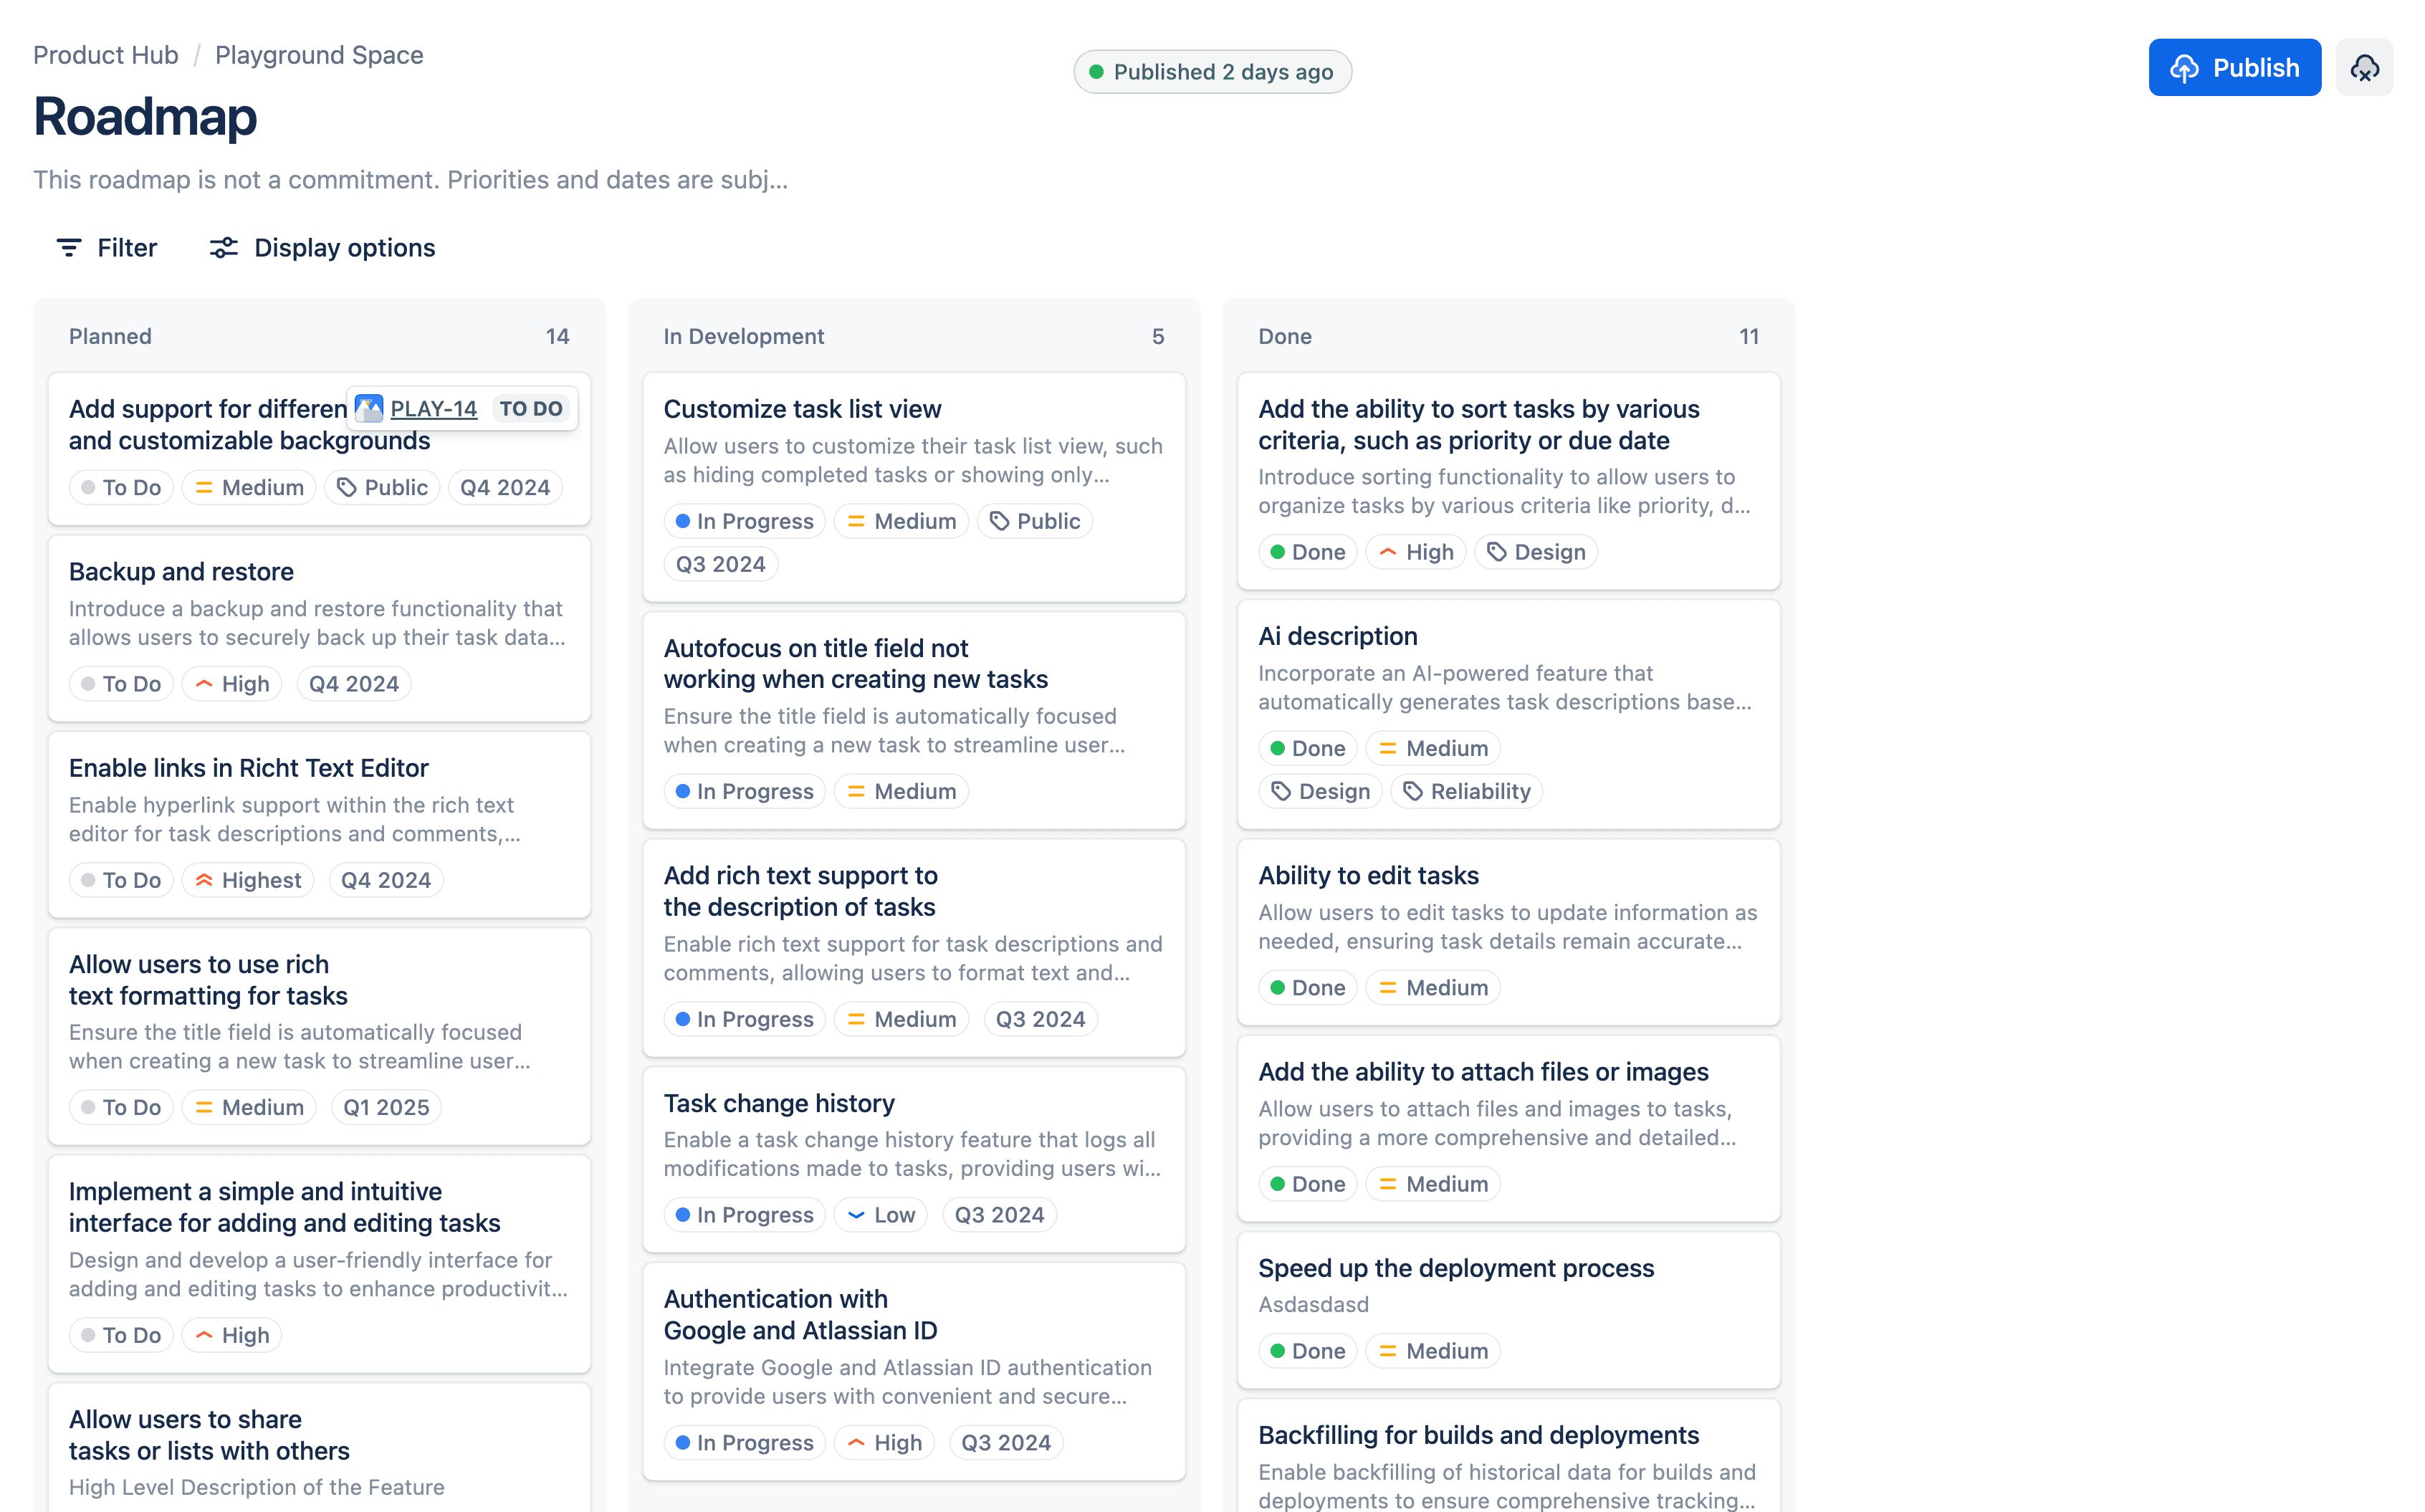Open the PLAY-14 issue link

[x=433, y=408]
